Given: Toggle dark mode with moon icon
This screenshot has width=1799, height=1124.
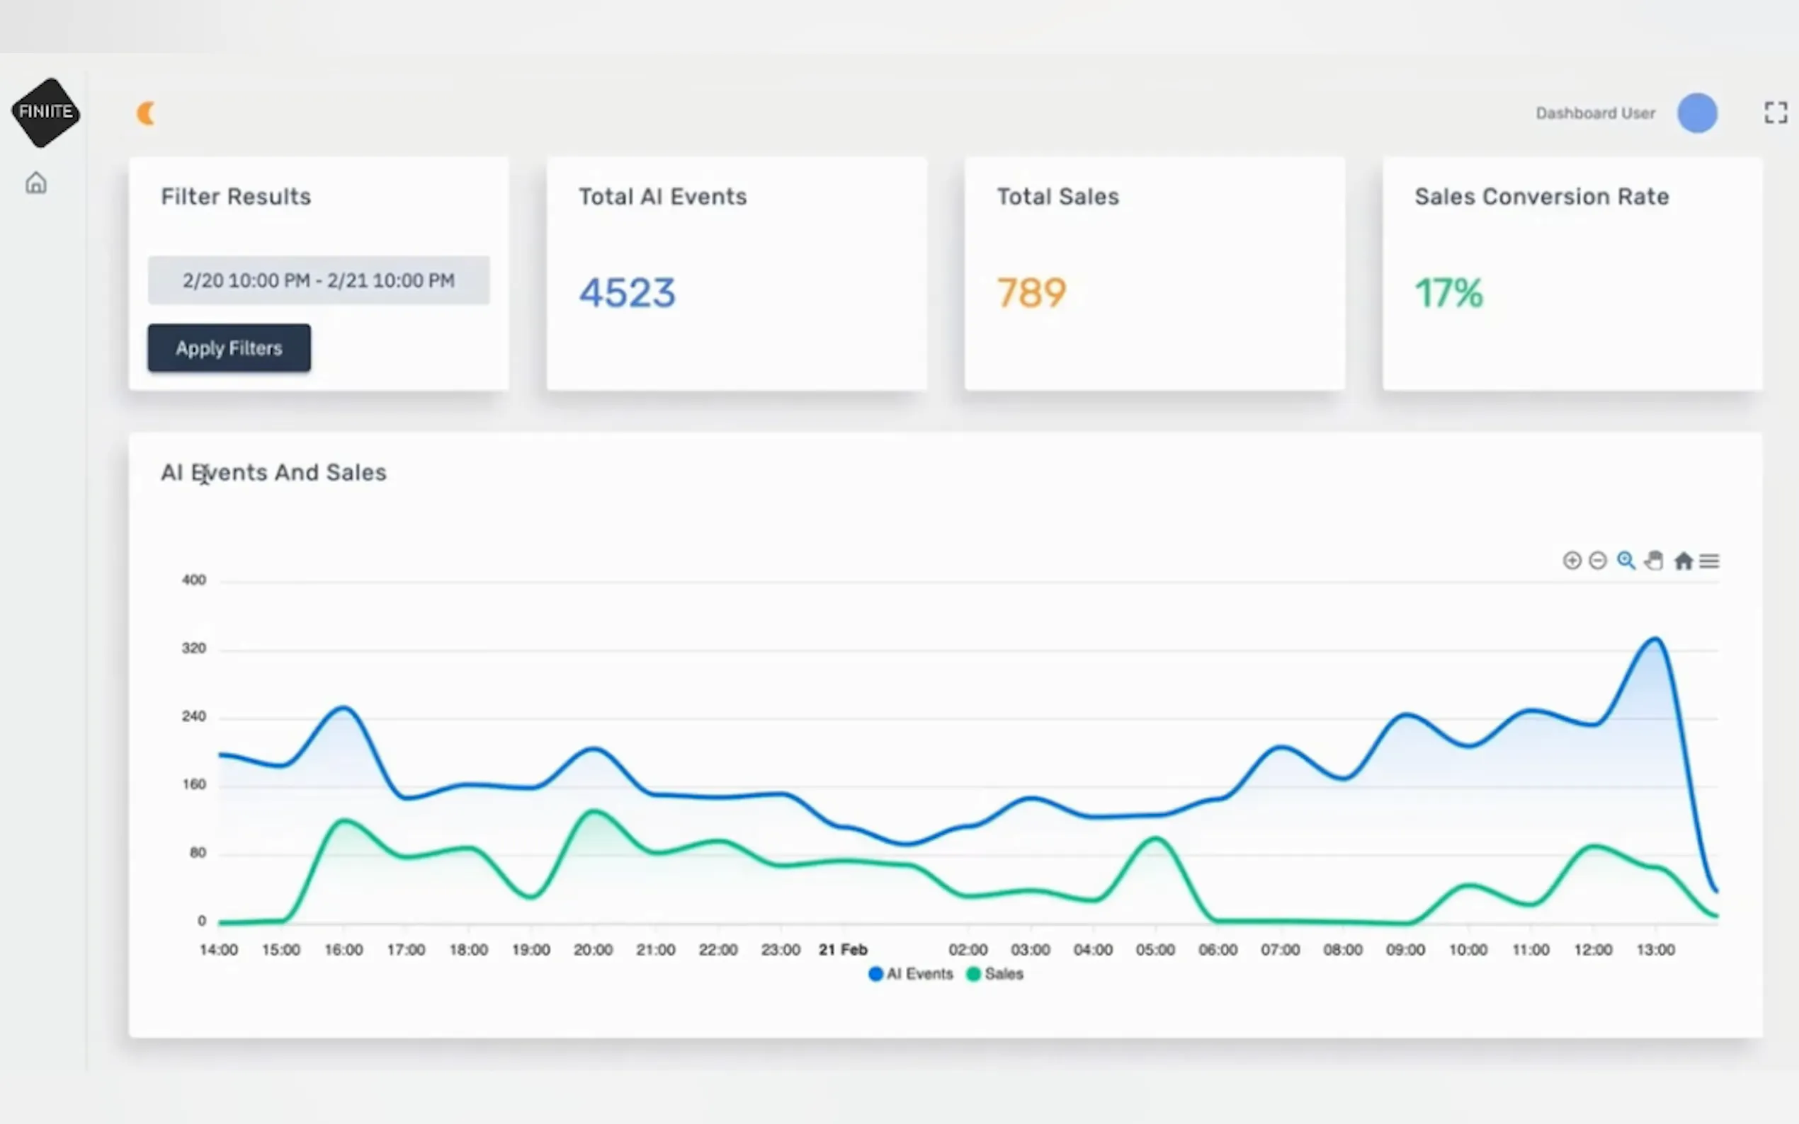Looking at the screenshot, I should click(x=146, y=114).
